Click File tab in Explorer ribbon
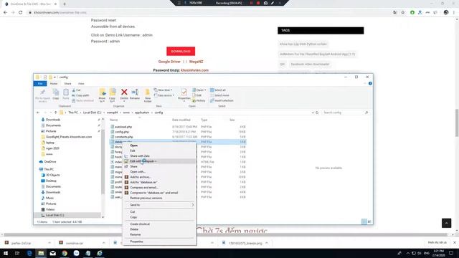Viewport: 459px width, 258px height. (x=40, y=84)
